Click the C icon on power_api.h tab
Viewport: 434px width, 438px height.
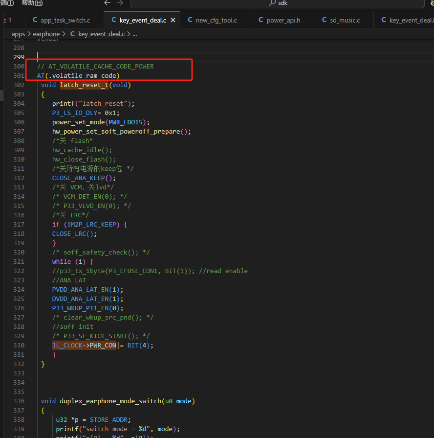point(261,20)
